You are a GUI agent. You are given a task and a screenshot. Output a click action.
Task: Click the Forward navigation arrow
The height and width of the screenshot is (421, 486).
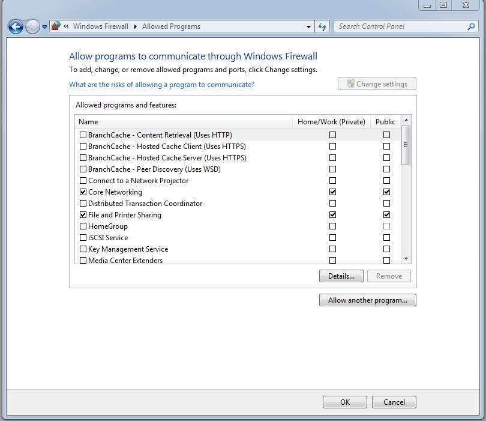(x=32, y=26)
